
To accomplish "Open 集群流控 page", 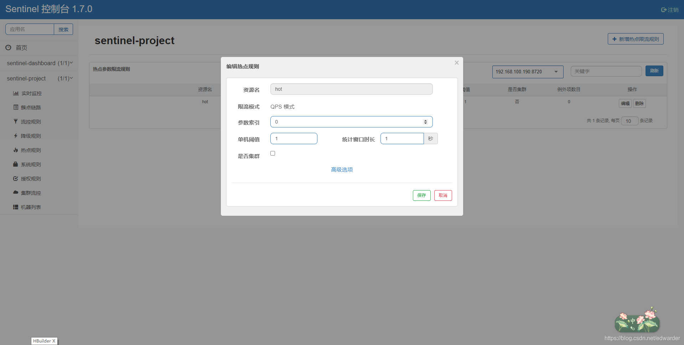I will tap(31, 193).
